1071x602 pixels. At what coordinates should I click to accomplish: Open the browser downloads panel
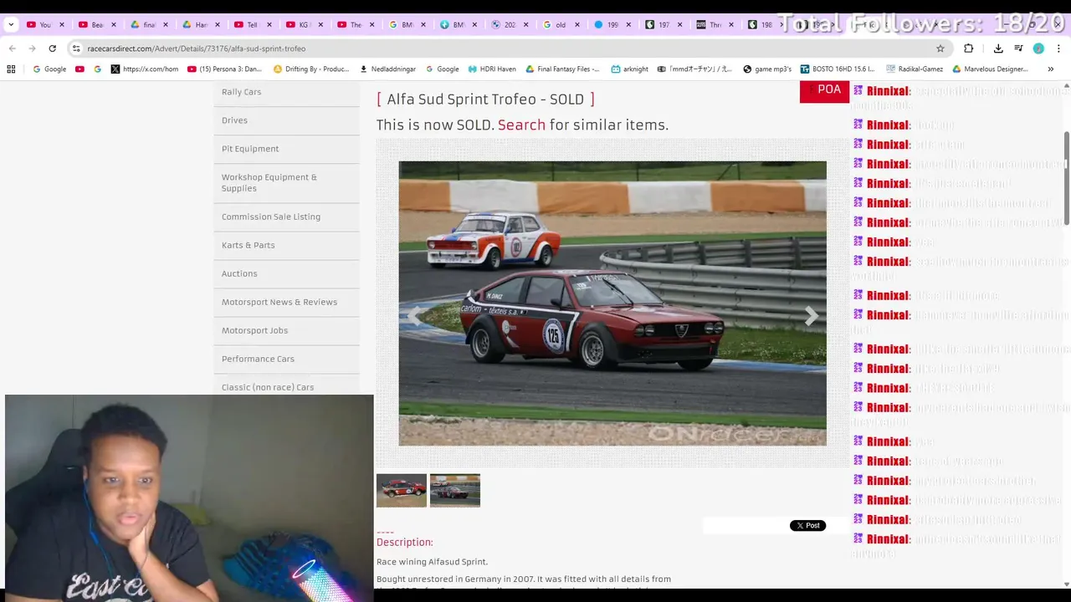click(x=998, y=48)
